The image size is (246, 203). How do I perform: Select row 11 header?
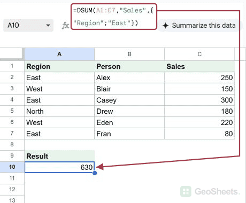point(12,178)
